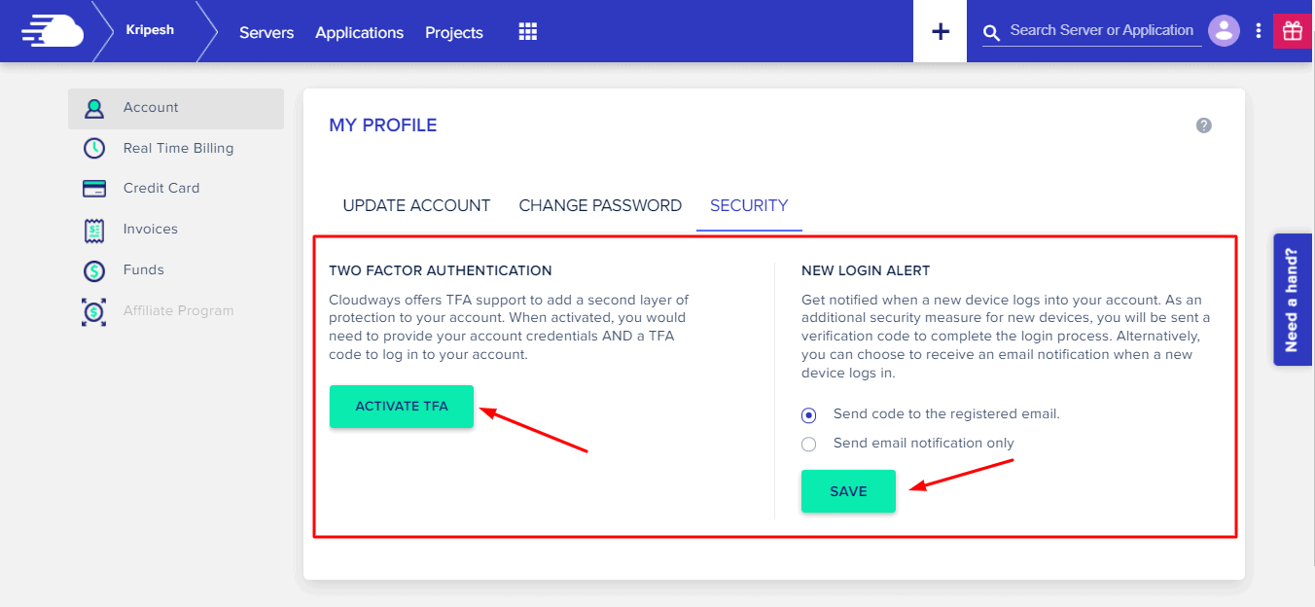Focus the Search Server or Application field
Viewport: 1315px width, 607px height.
1101,31
